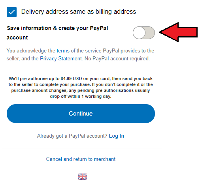The height and width of the screenshot is (183, 198).
Task: Click the horizontal divider above the cancel link
Action: [x=82, y=149]
